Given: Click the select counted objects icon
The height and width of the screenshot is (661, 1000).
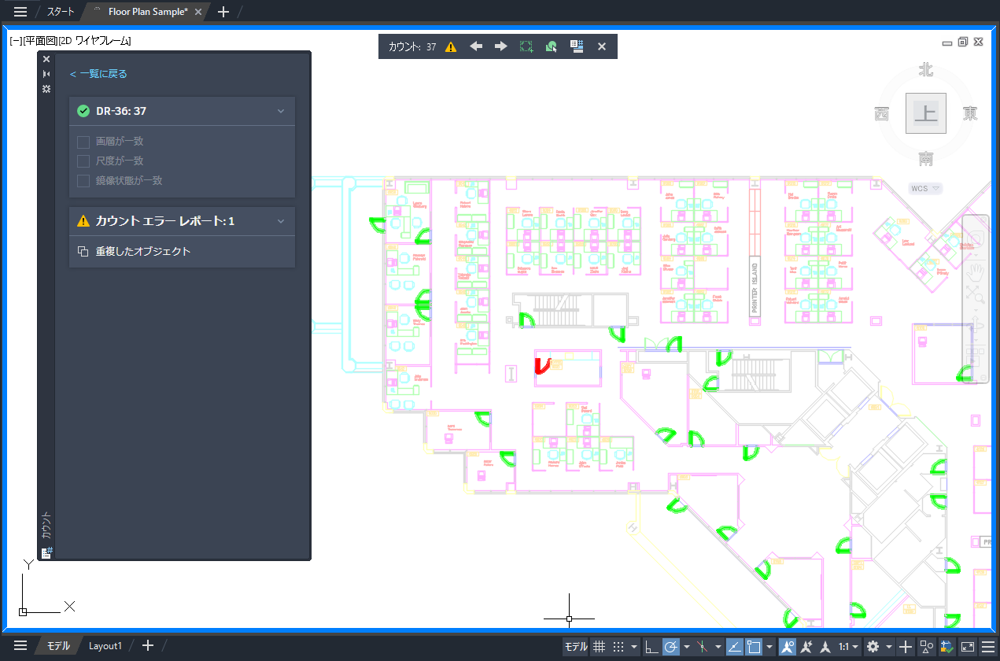Looking at the screenshot, I should 552,46.
